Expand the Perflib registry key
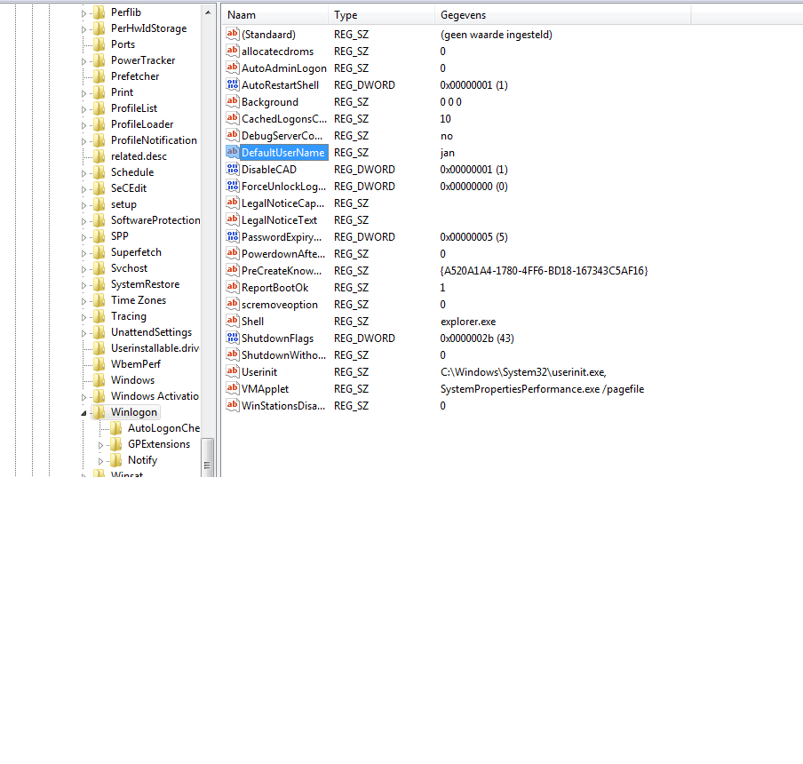The height and width of the screenshot is (764, 803). coord(84,13)
